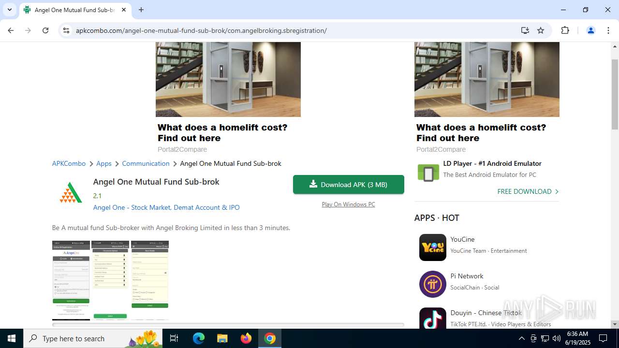619x348 pixels.
Task: Click the left homelift ad image
Action: tap(228, 79)
